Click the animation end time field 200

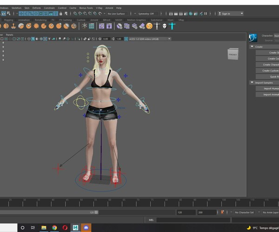[x=206, y=213]
